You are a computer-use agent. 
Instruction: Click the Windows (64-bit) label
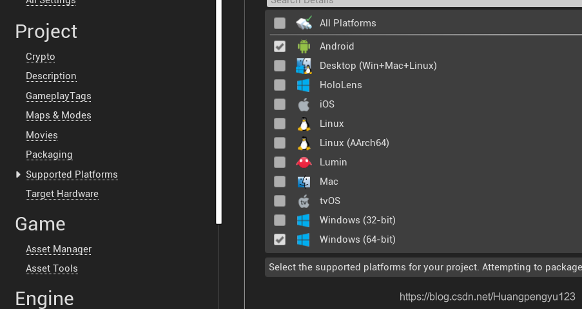coord(358,239)
